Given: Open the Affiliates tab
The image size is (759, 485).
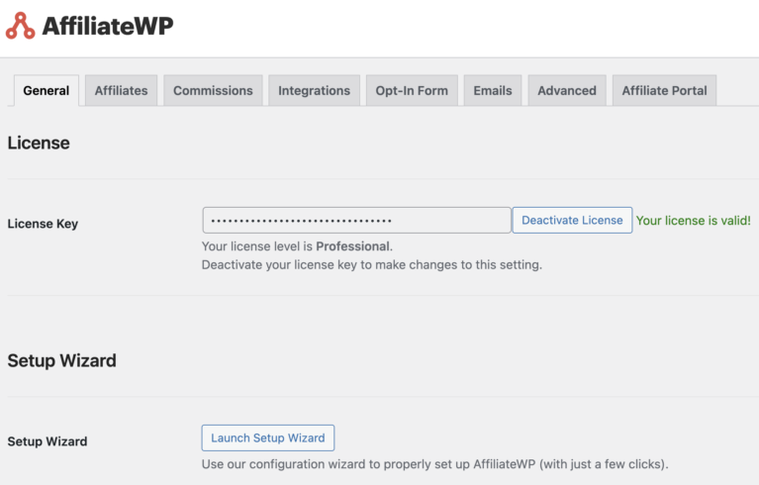Looking at the screenshot, I should 121,90.
